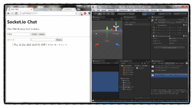This screenshot has height=108, width=194.
Task: Collapse the Socket (Script) component foldout
Action: pyautogui.click(x=152, y=36)
